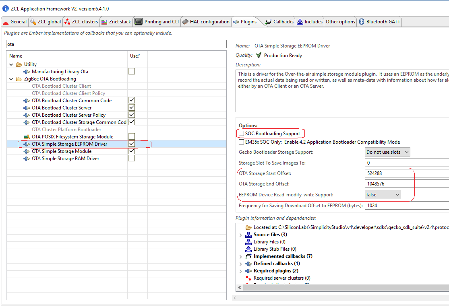Open the ZCL global tab
449x307 pixels.
point(46,22)
